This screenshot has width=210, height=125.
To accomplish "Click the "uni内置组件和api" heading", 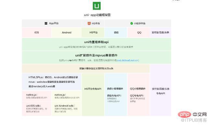I will point(96,42).
